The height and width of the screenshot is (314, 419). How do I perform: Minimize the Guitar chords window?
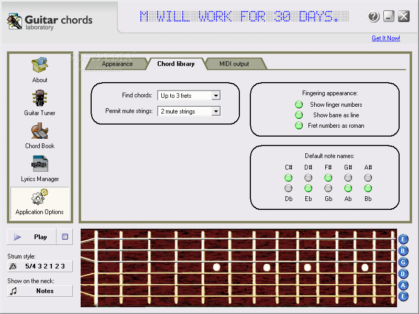click(389, 16)
